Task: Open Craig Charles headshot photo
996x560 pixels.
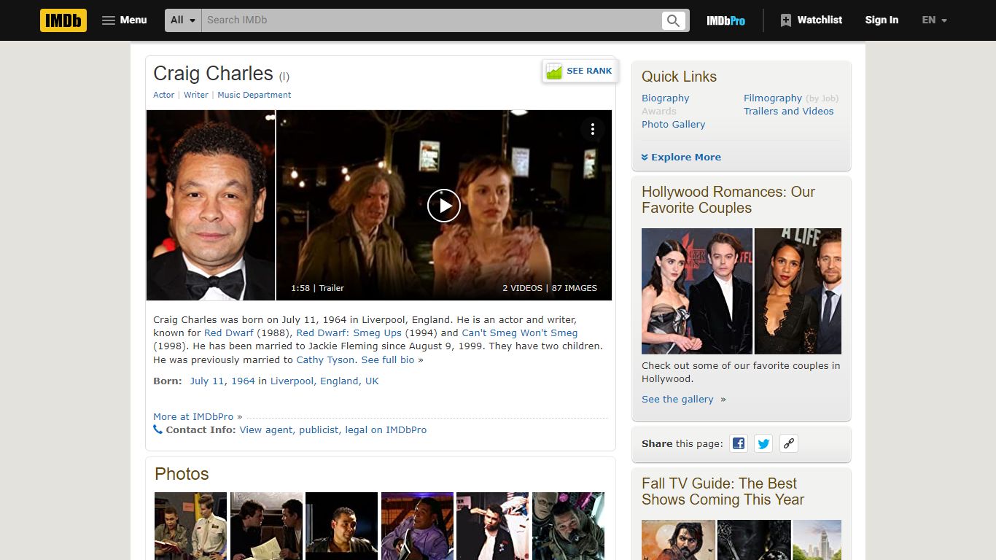Action: (x=211, y=205)
